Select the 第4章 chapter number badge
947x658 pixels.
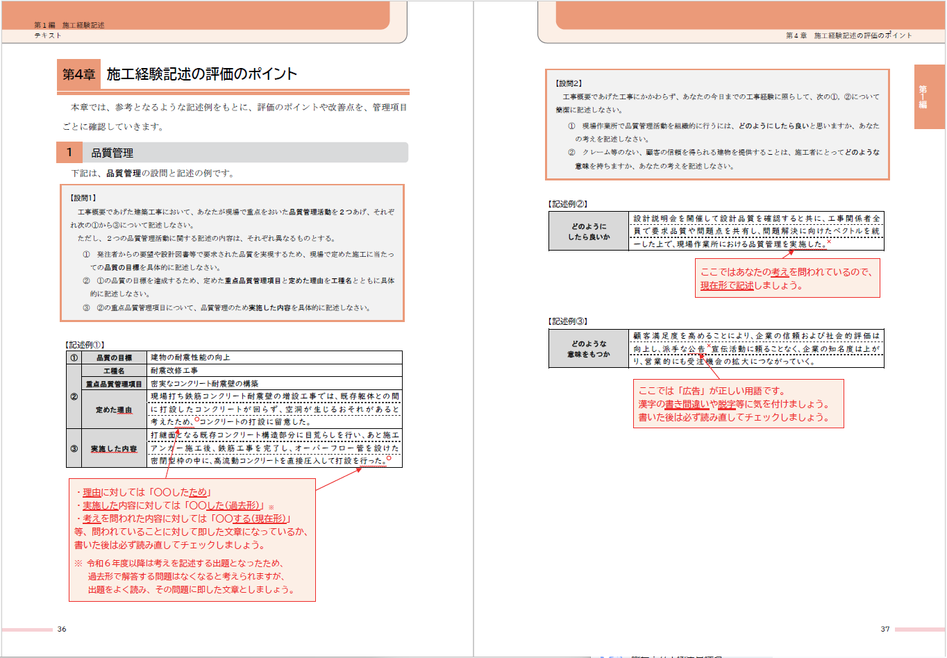[78, 71]
